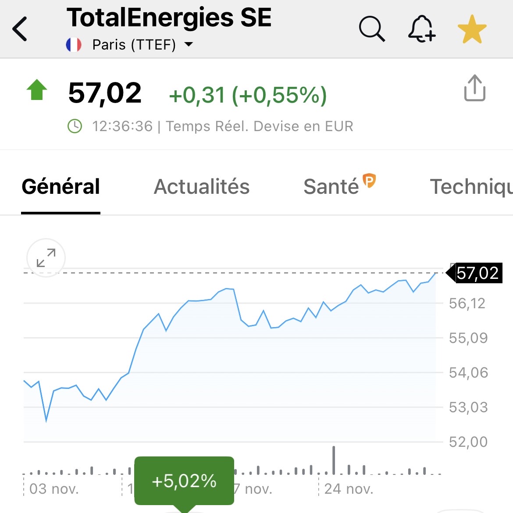The image size is (513, 513).
Task: Tap the green +5,02% change badge
Action: (x=184, y=481)
